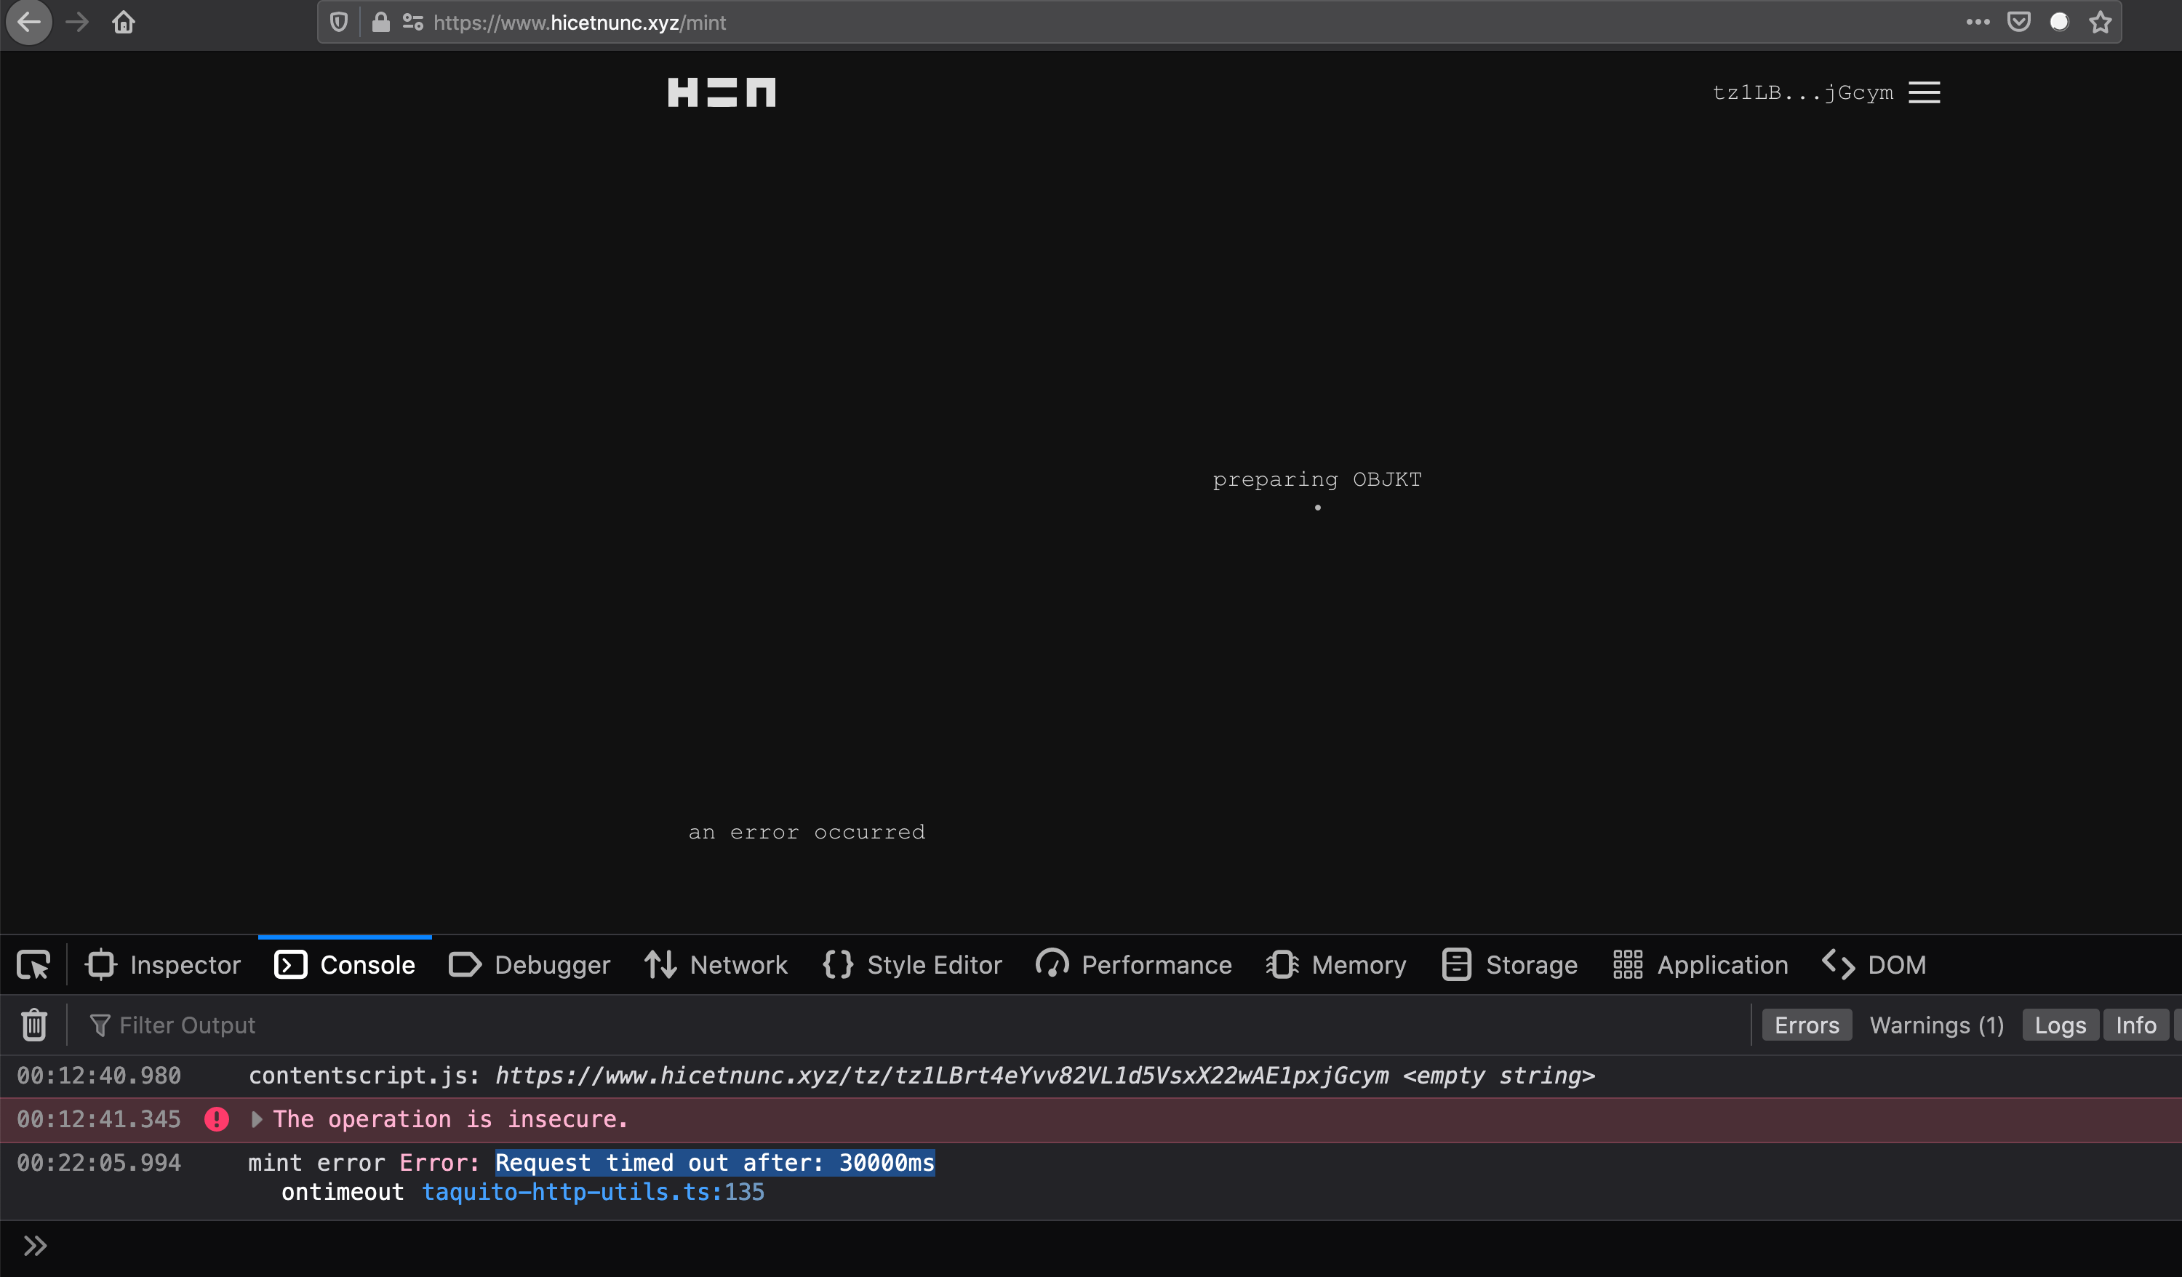Clear console output with trash icon
Screen dimensions: 2182x1277
pyautogui.click(x=33, y=1025)
